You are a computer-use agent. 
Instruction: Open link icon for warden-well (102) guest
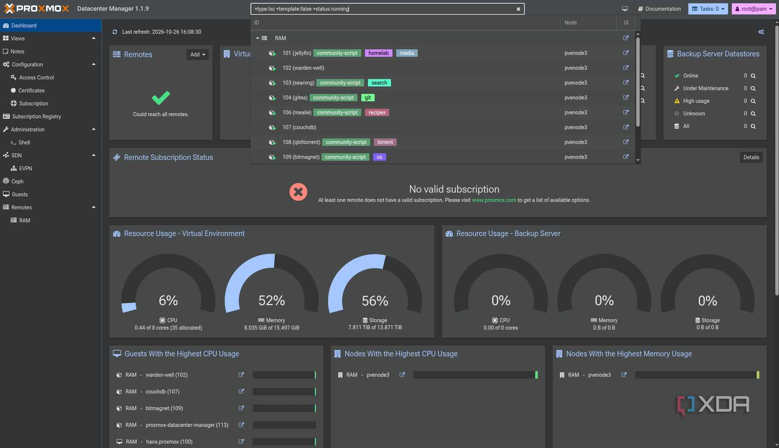point(241,375)
